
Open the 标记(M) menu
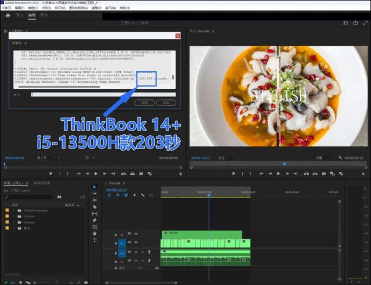pyautogui.click(x=60, y=8)
